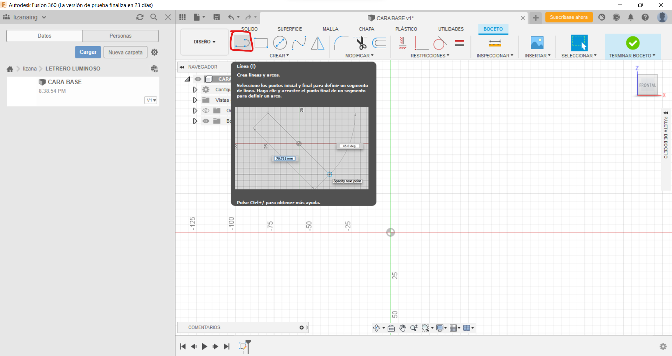Viewport: 672px width, 356px height.
Task: Click the Look At view icon
Action: tap(391, 328)
